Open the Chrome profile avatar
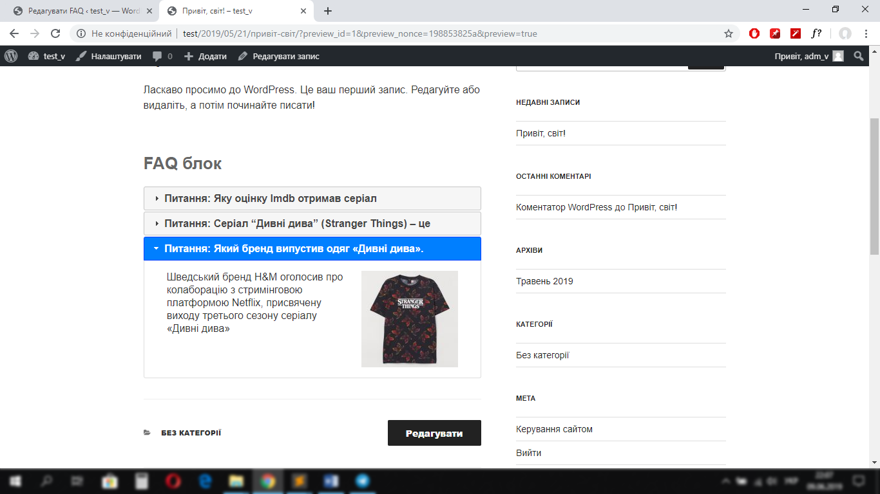Viewport: 880px width, 494px height. click(845, 33)
